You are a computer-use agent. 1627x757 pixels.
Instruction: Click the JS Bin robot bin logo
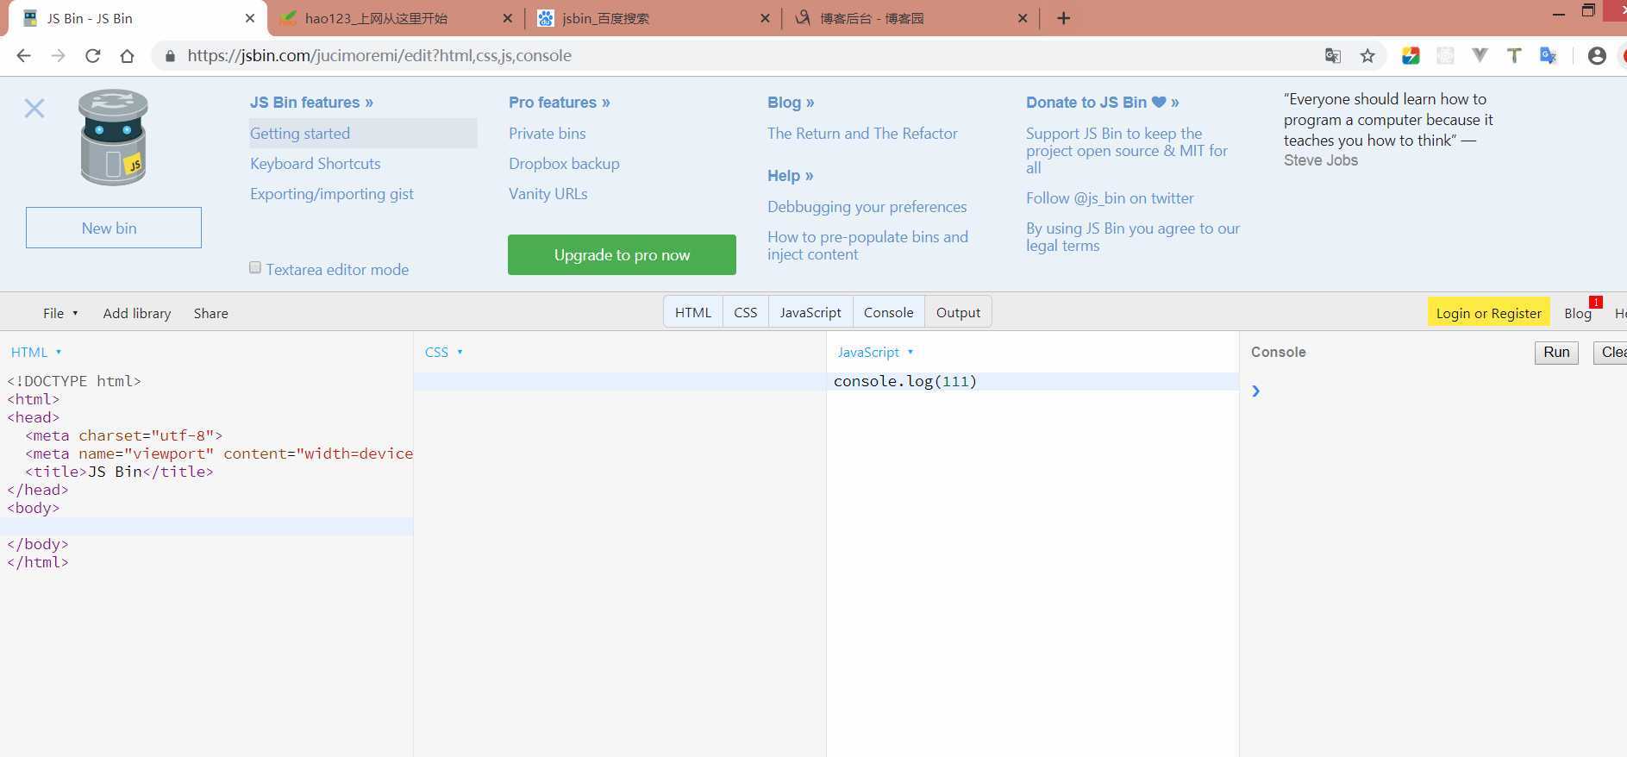[113, 137]
